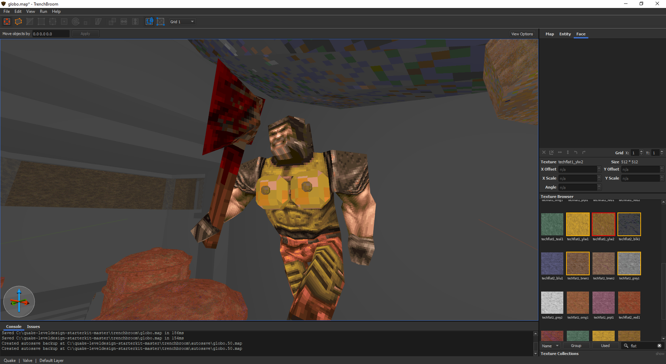Pick the techflat2_blk1 texture thumbnail
The height and width of the screenshot is (364, 666).
click(629, 224)
